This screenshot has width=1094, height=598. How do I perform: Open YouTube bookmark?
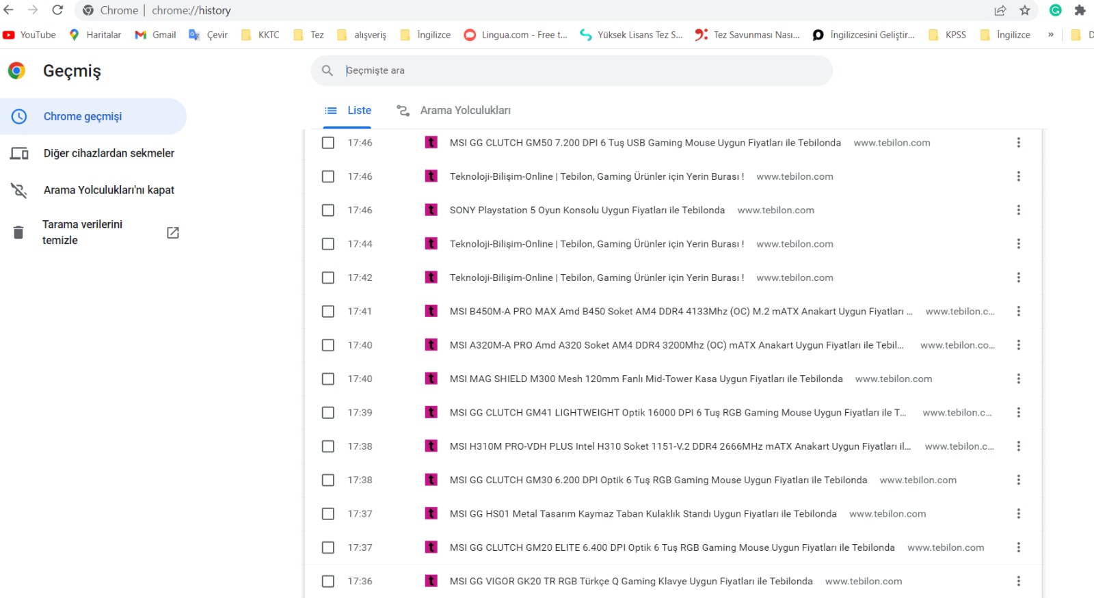pos(29,35)
